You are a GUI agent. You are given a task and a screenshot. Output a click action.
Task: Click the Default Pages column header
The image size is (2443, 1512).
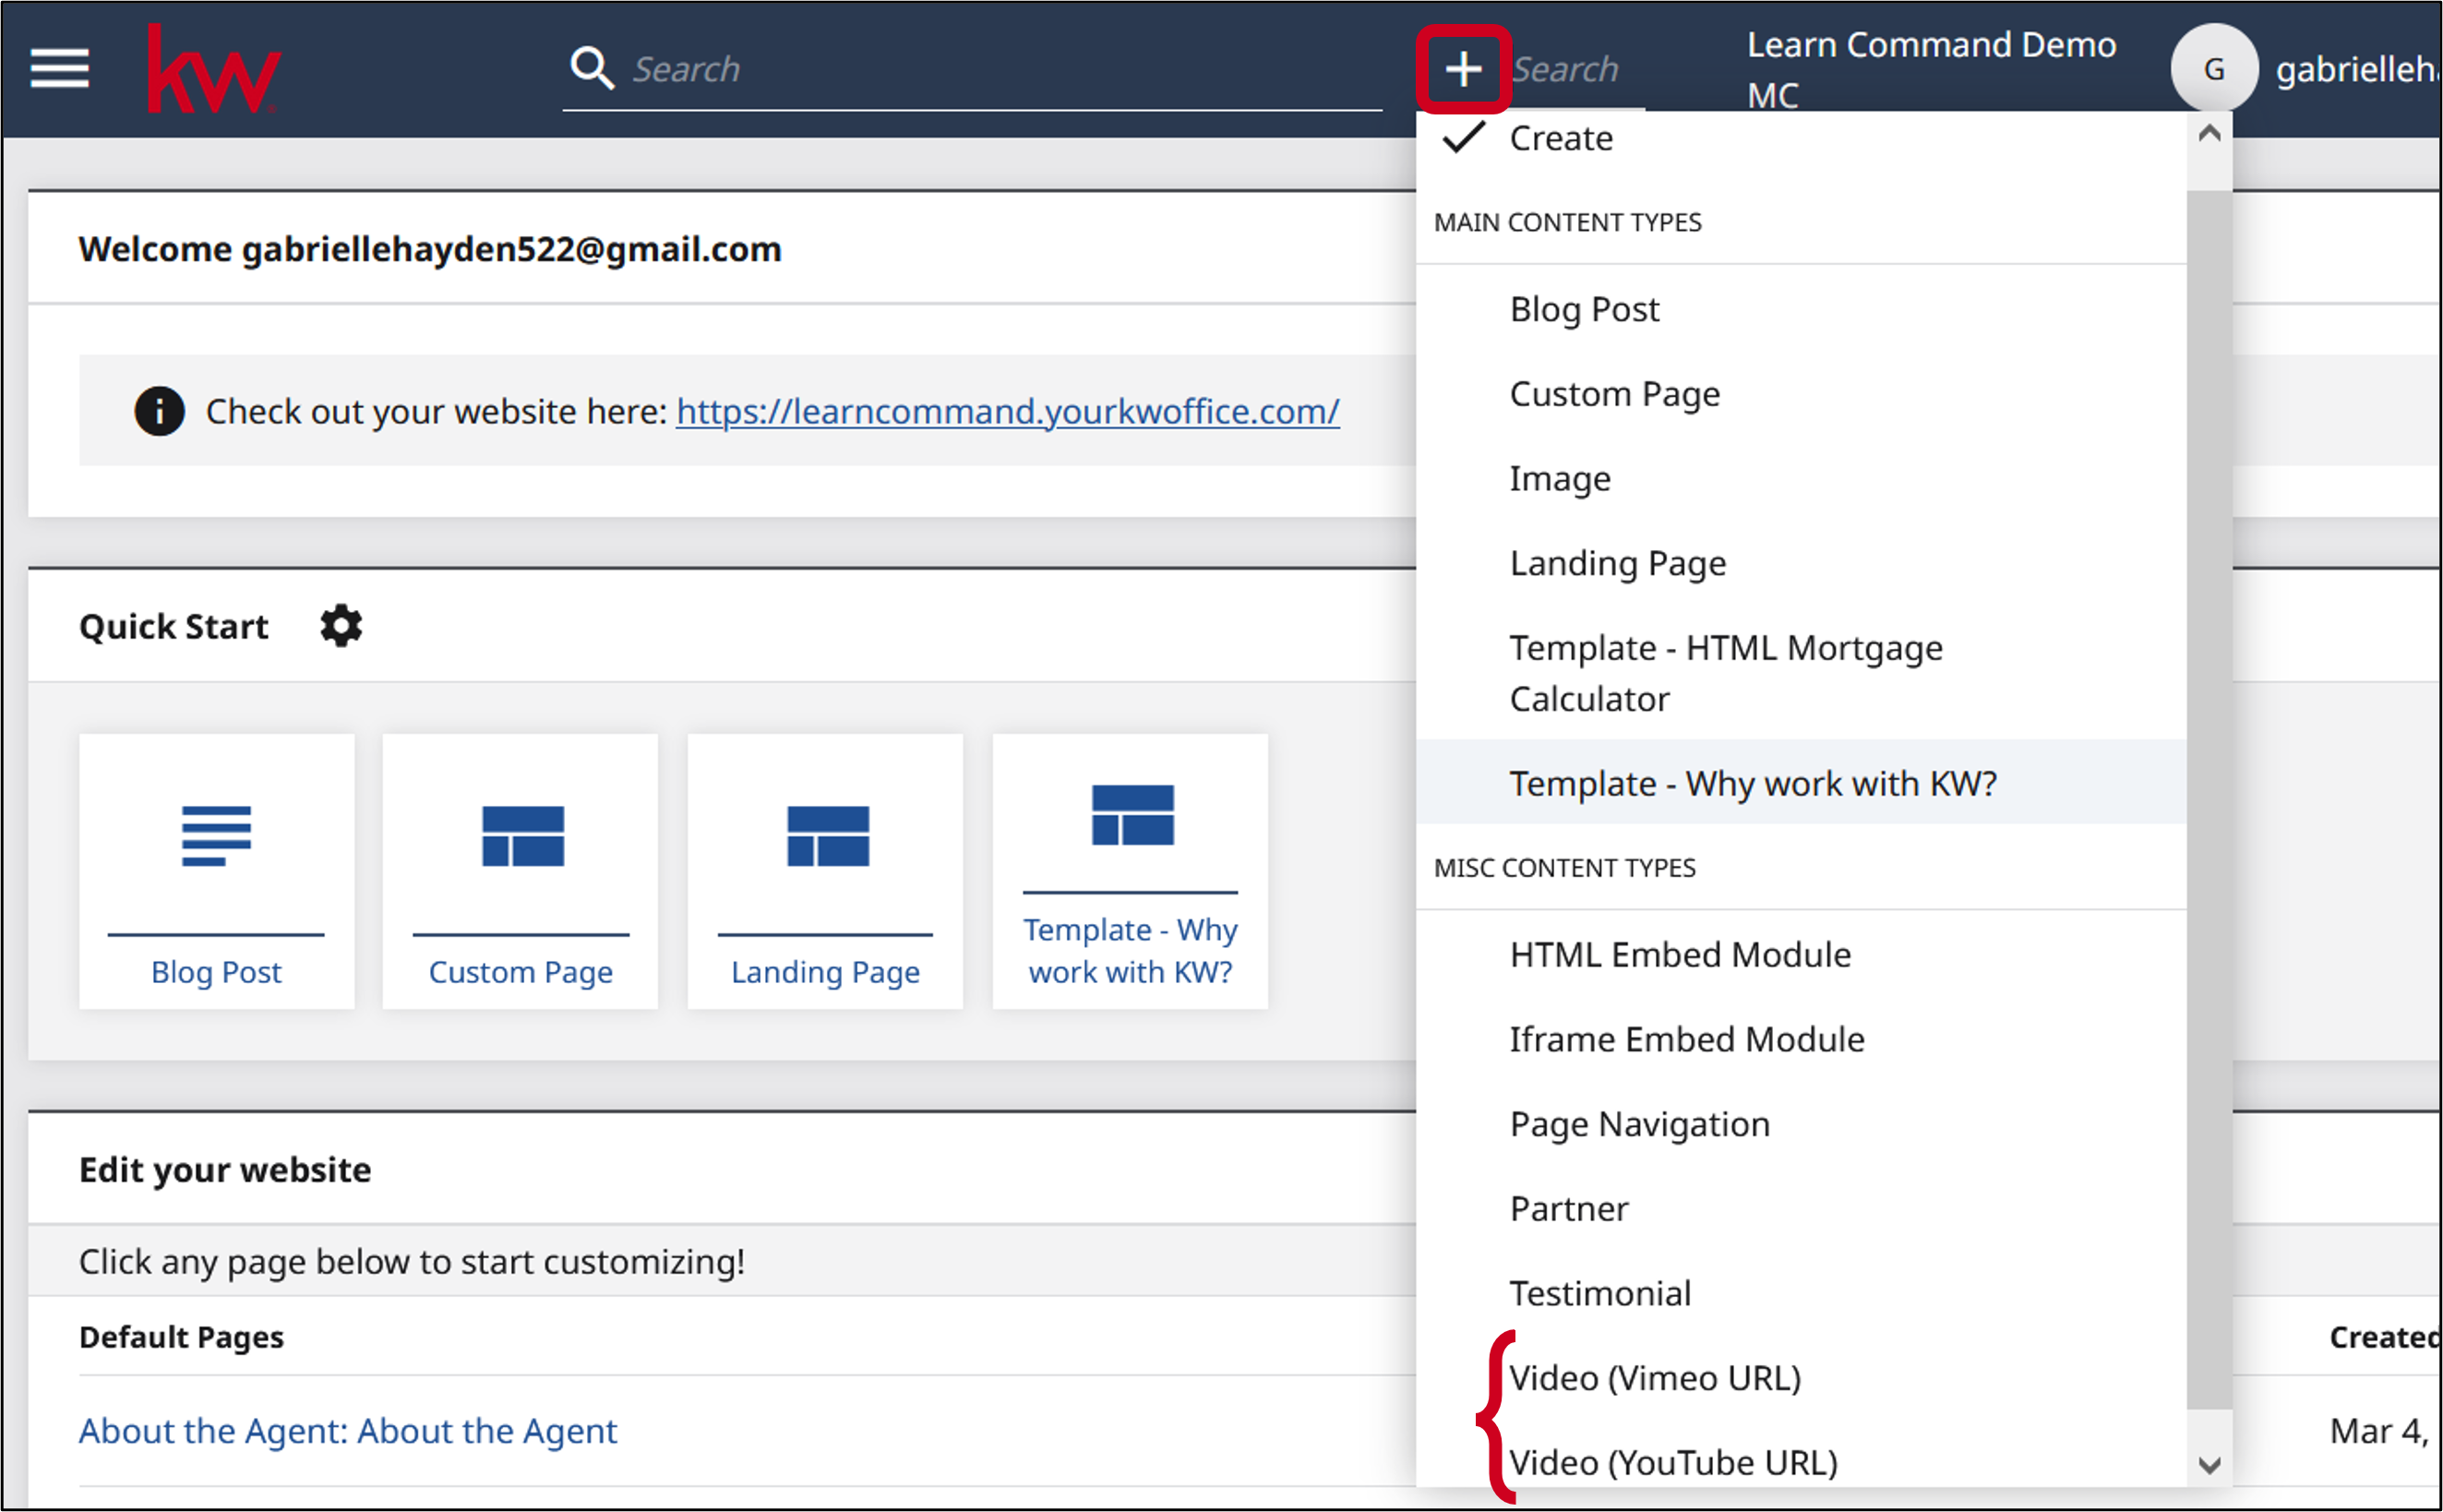click(181, 1337)
